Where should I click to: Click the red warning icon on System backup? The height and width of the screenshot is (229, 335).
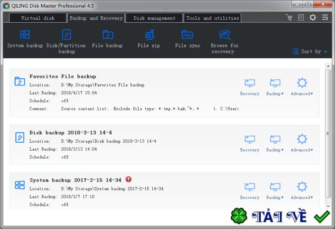click(129, 179)
